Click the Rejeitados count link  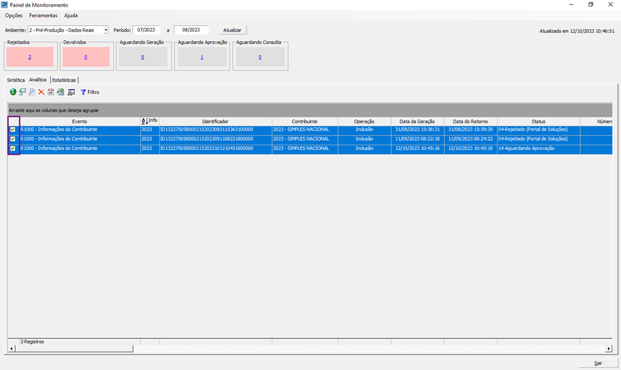(x=30, y=57)
